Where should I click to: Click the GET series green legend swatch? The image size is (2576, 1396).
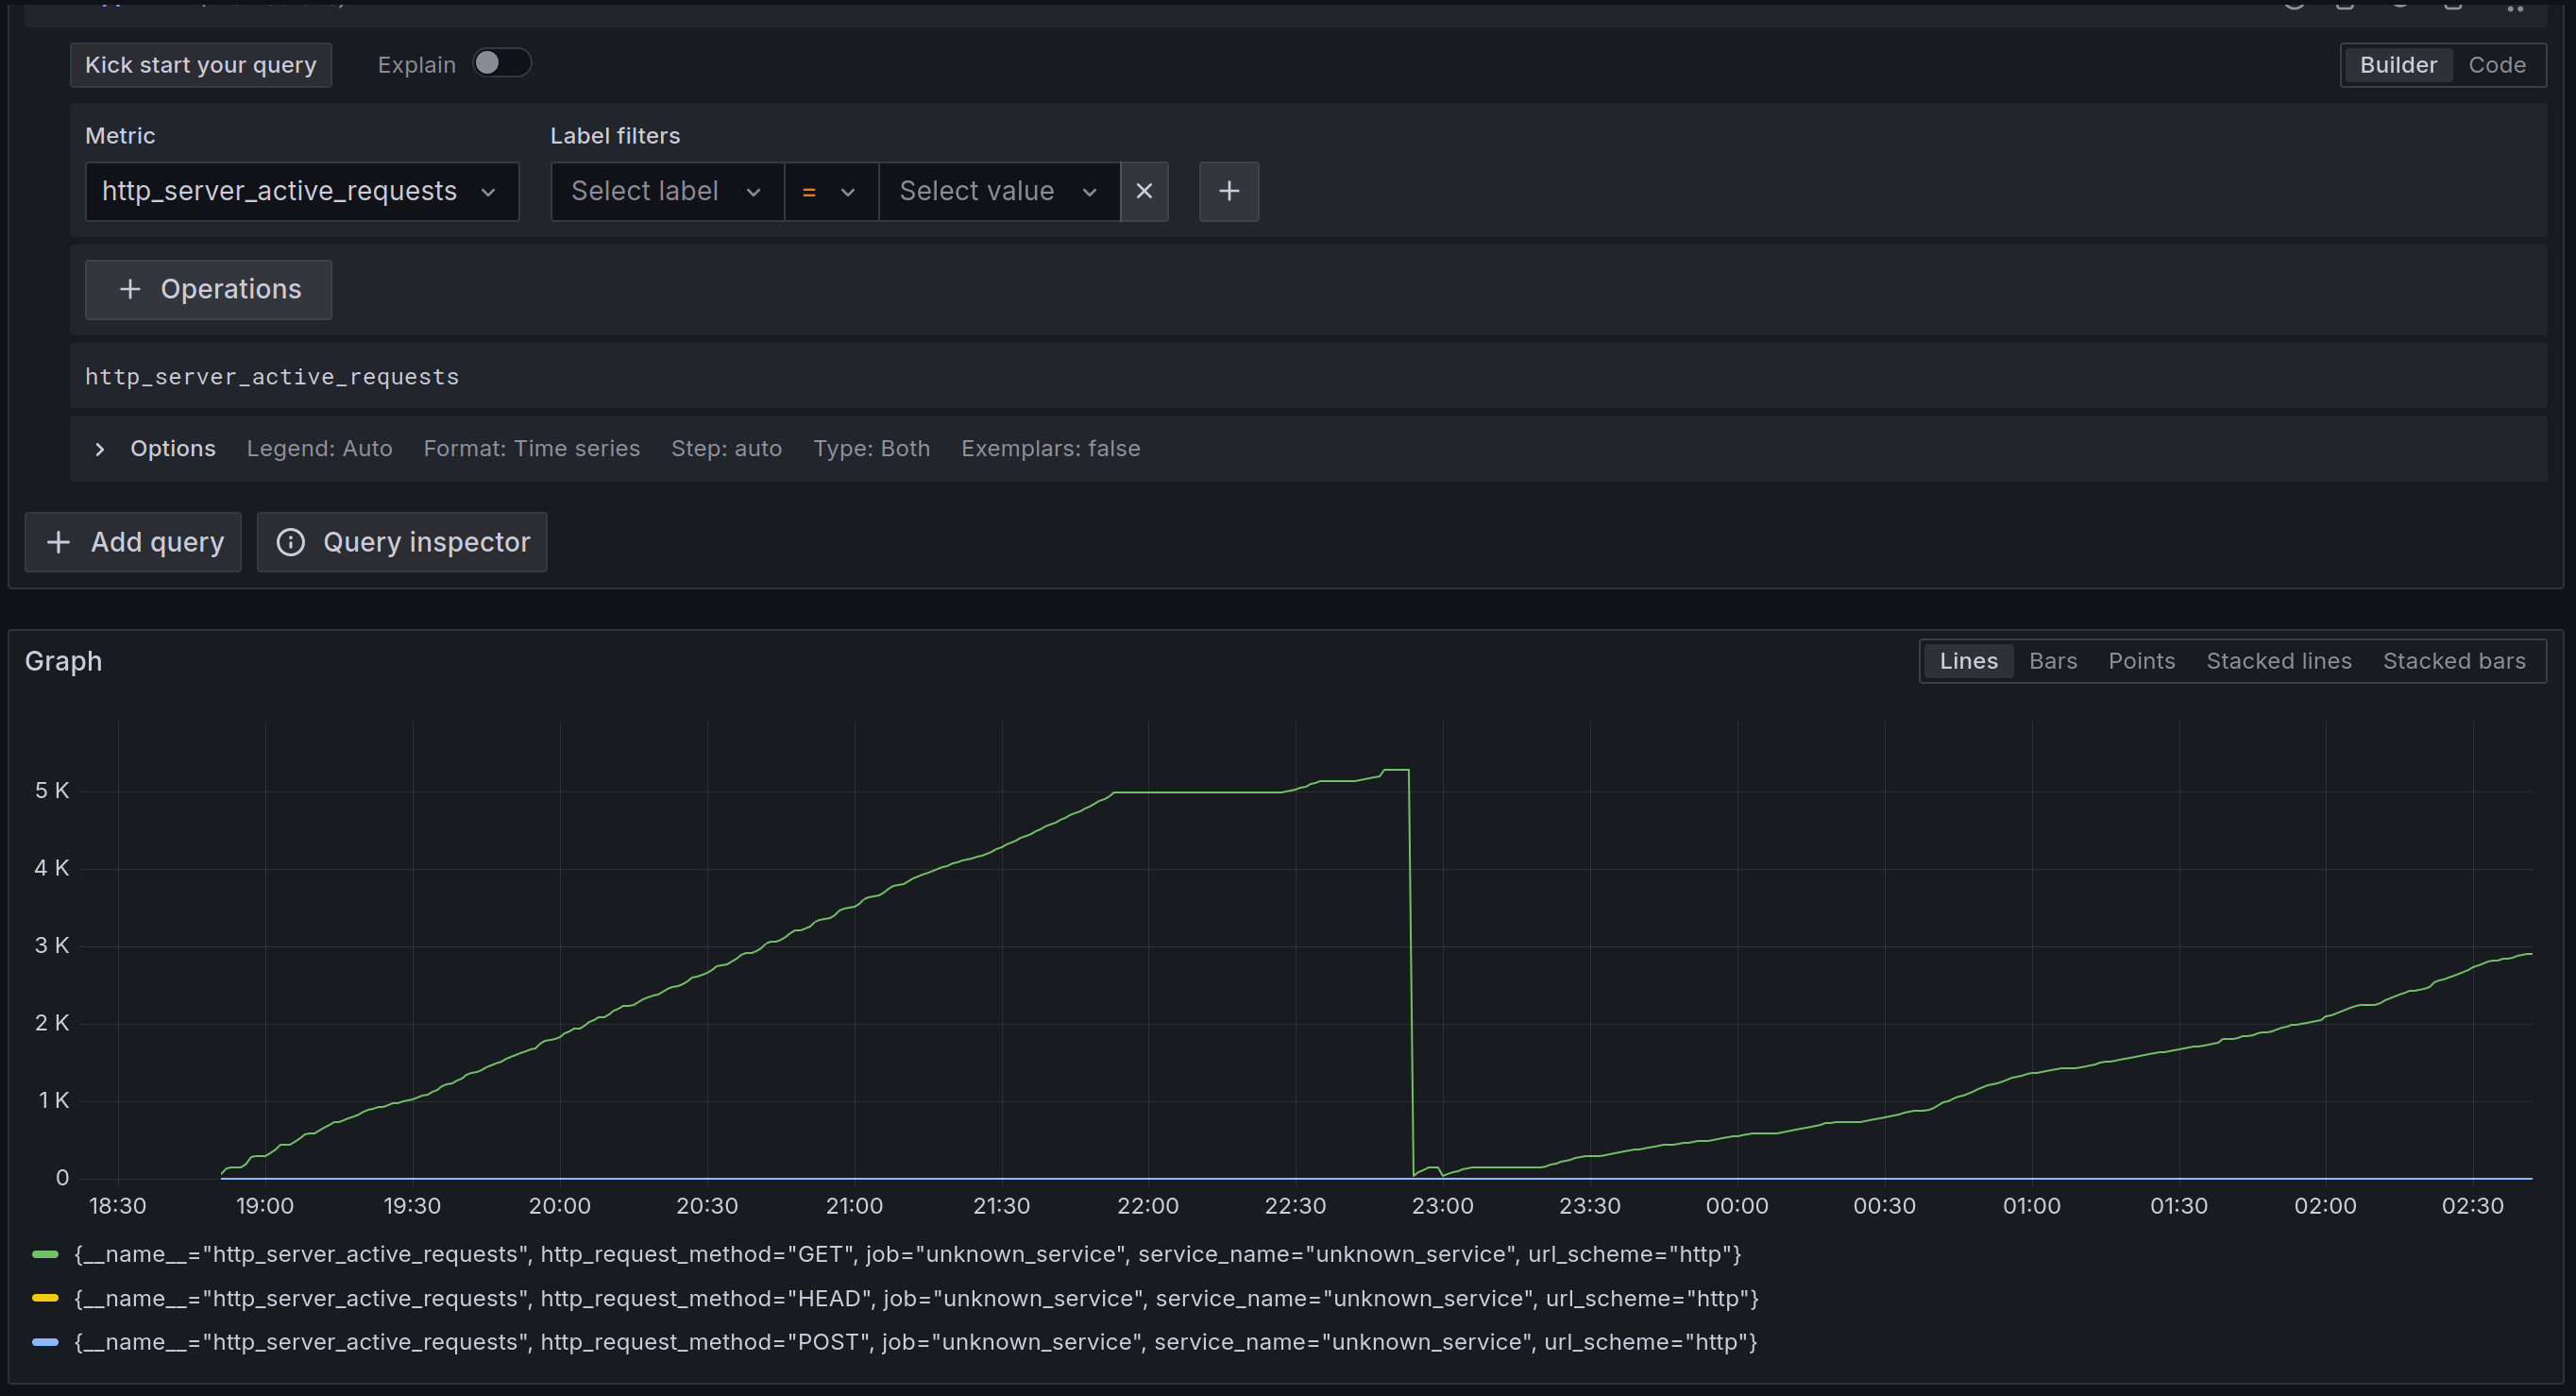pos(45,1254)
